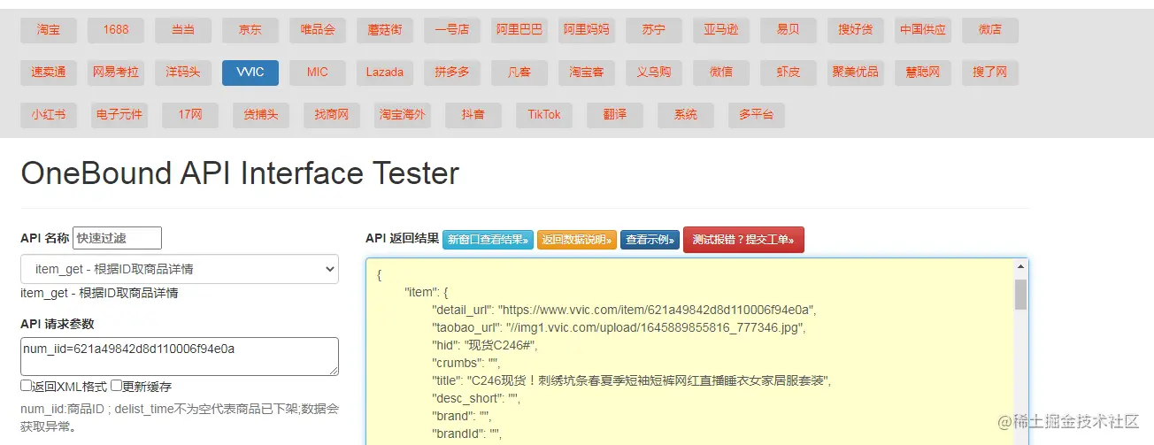Tick the 更新缓存 checkbox
1154x445 pixels.
coord(116,386)
